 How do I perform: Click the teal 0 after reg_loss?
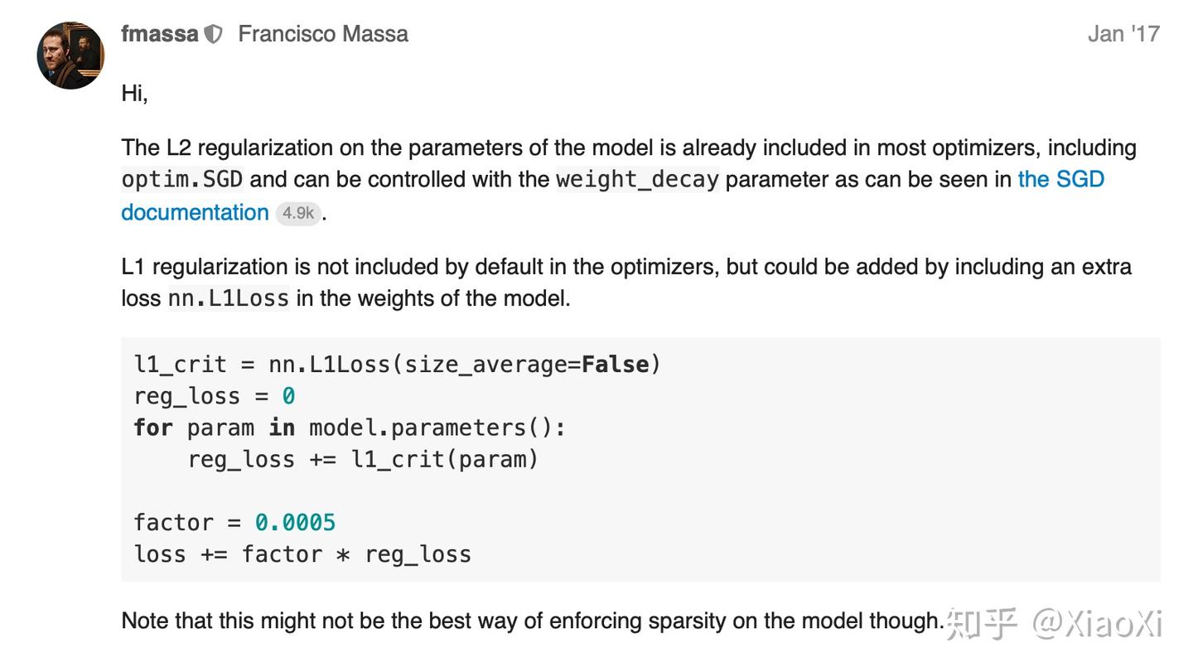tap(288, 396)
